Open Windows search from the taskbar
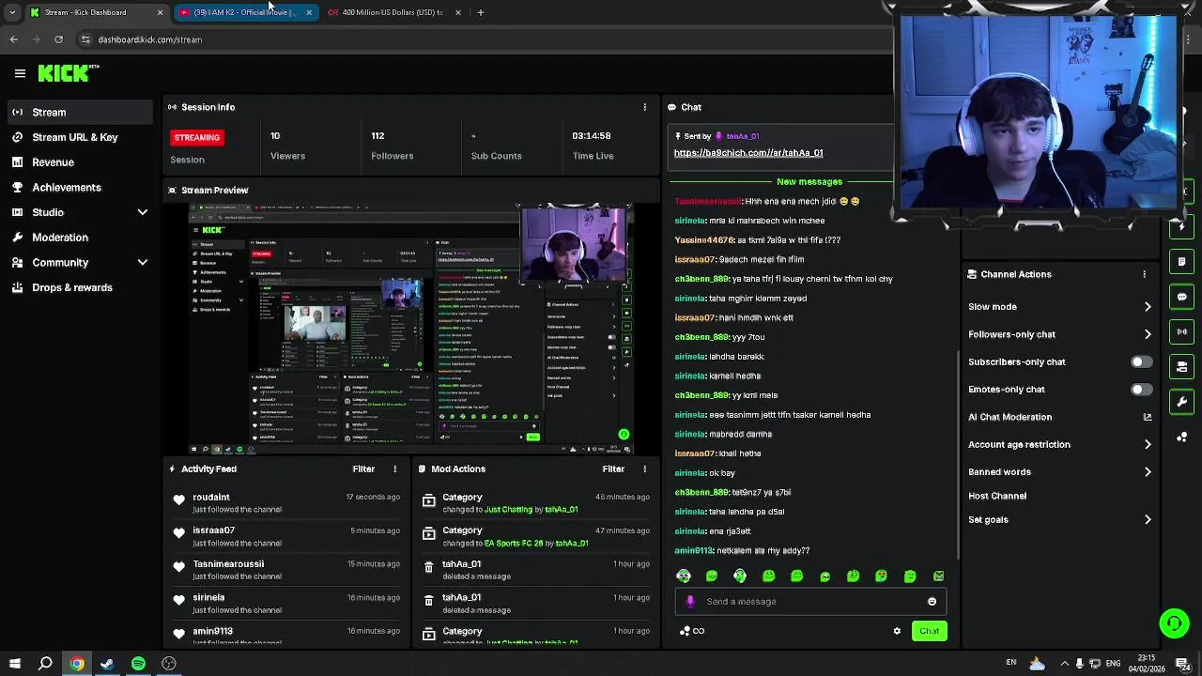This screenshot has width=1202, height=676. [45, 664]
